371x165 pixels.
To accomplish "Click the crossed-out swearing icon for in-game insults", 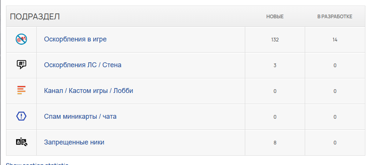I will click(21, 39).
